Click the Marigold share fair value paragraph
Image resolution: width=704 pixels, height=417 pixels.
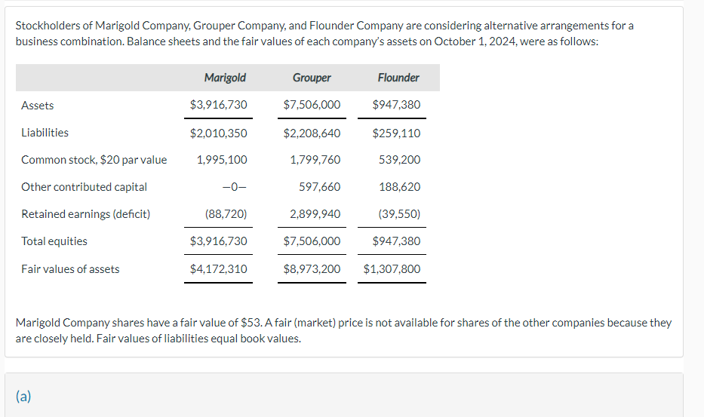click(343, 330)
